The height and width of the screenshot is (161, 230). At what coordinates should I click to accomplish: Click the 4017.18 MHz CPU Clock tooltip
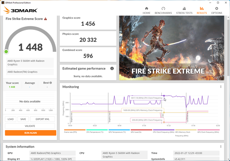pos(147,98)
